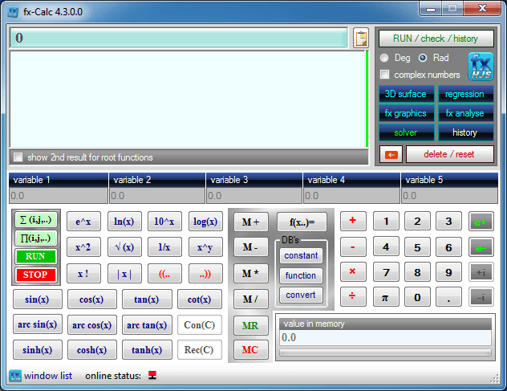
Task: Click the digit 7 key
Action: click(x=386, y=272)
